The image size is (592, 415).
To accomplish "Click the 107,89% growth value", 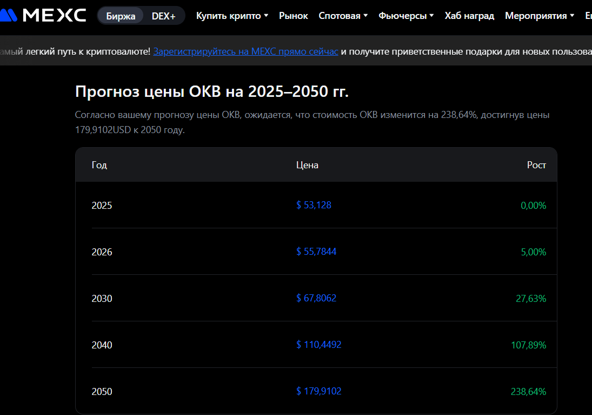I will tap(529, 345).
